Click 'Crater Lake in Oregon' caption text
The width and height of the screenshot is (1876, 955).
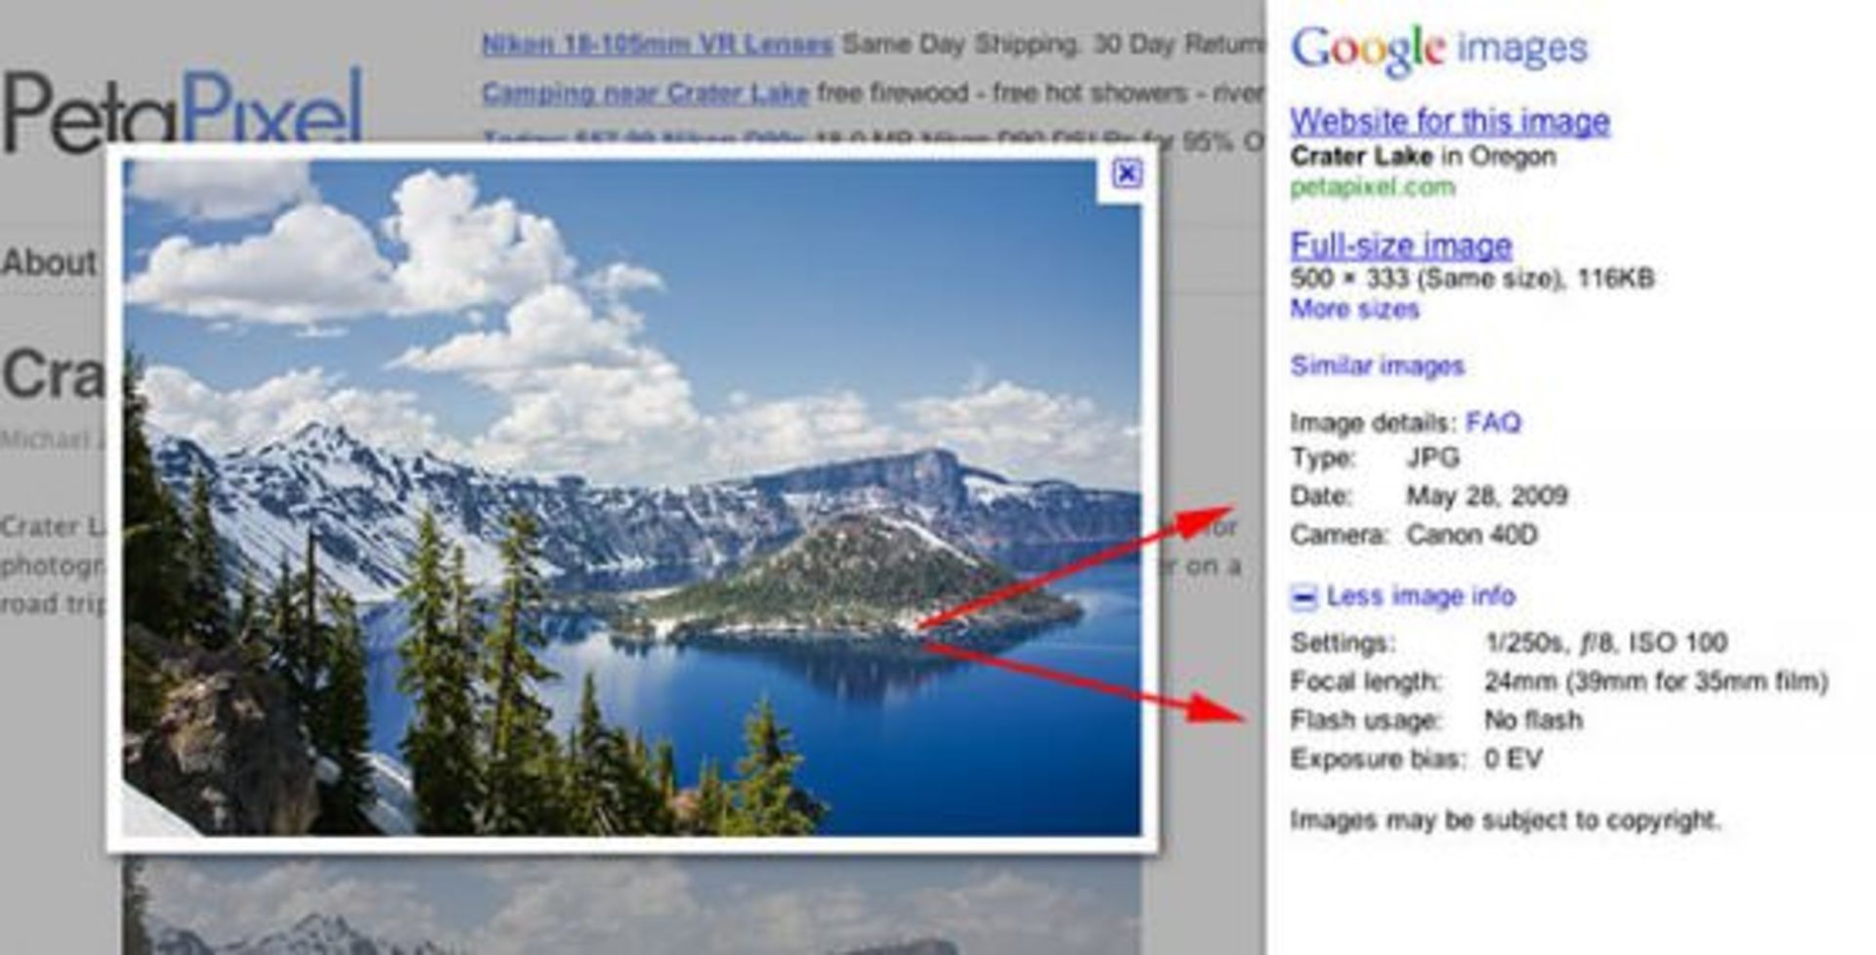pyautogui.click(x=1422, y=156)
